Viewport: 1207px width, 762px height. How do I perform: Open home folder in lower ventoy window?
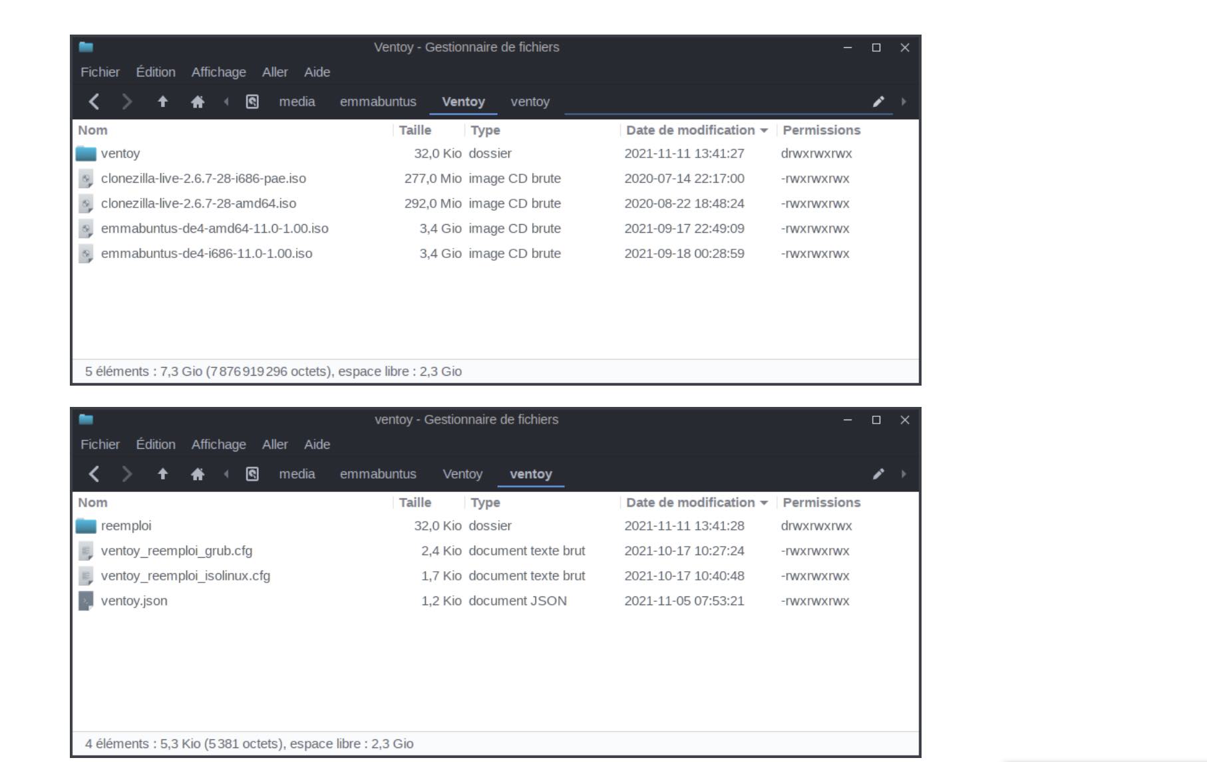point(198,474)
